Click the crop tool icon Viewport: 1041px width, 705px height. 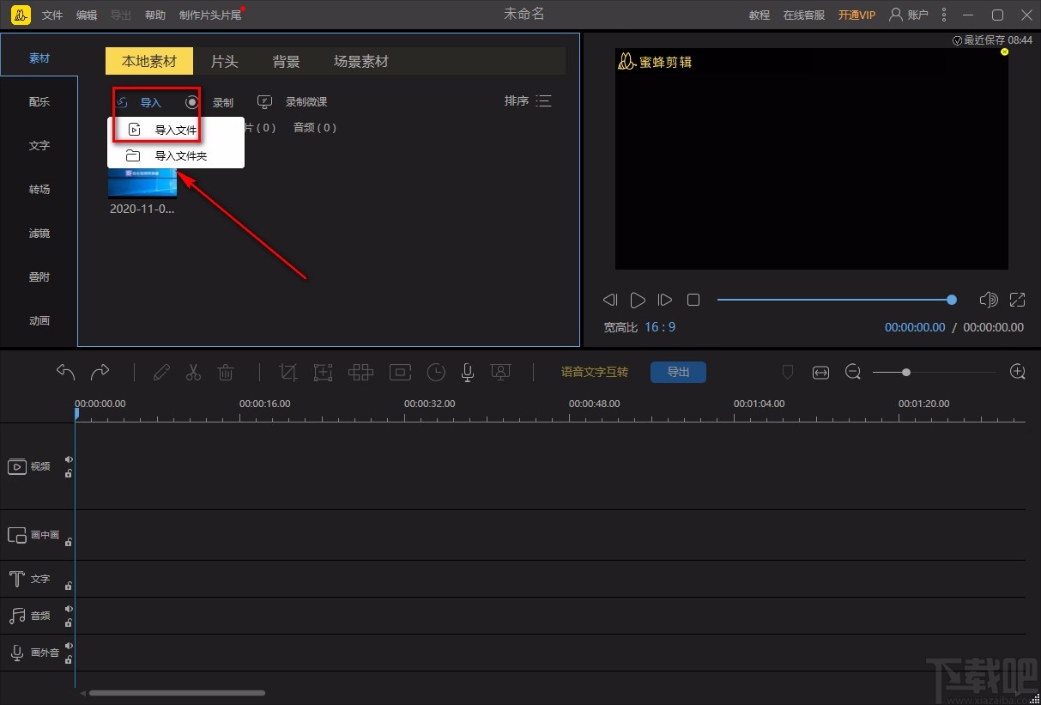coord(288,372)
